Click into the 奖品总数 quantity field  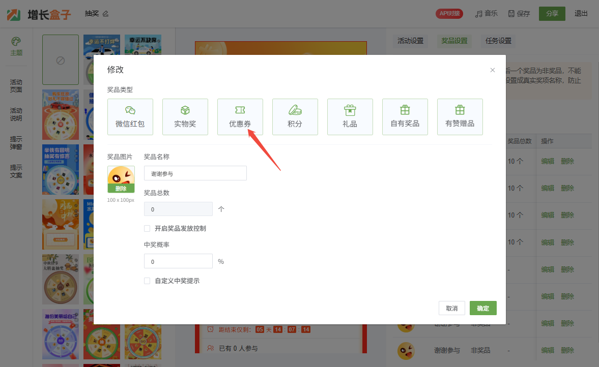click(x=178, y=209)
